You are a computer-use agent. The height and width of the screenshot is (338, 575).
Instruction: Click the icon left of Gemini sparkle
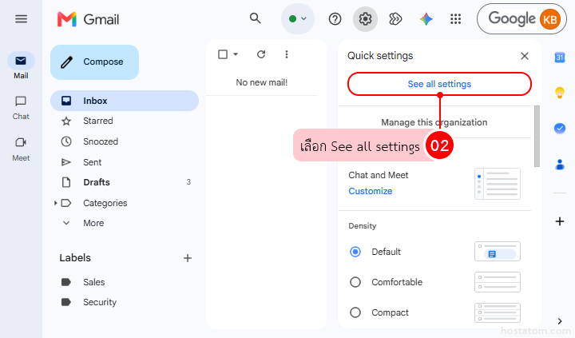[x=395, y=18]
